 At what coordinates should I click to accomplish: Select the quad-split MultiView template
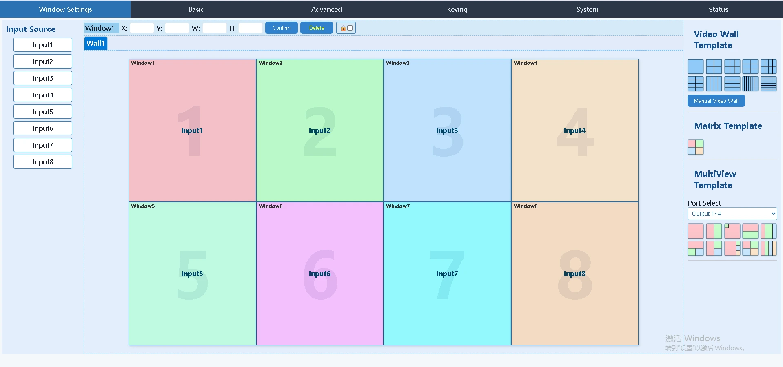click(x=750, y=248)
